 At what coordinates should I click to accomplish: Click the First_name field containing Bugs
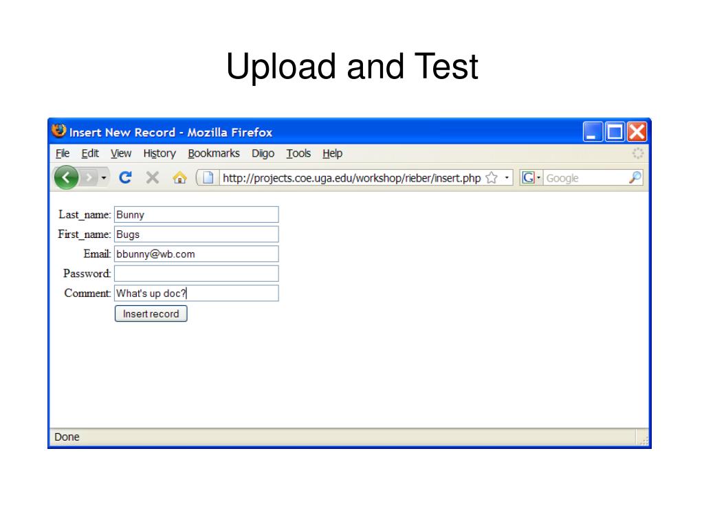196,234
